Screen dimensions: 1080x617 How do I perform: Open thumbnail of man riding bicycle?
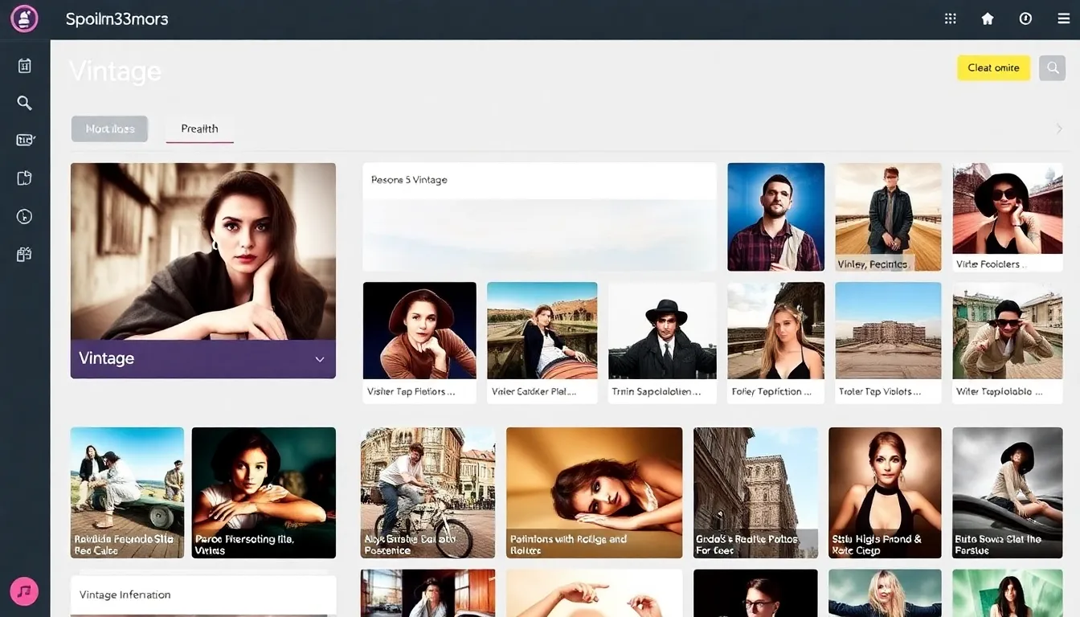tap(427, 492)
